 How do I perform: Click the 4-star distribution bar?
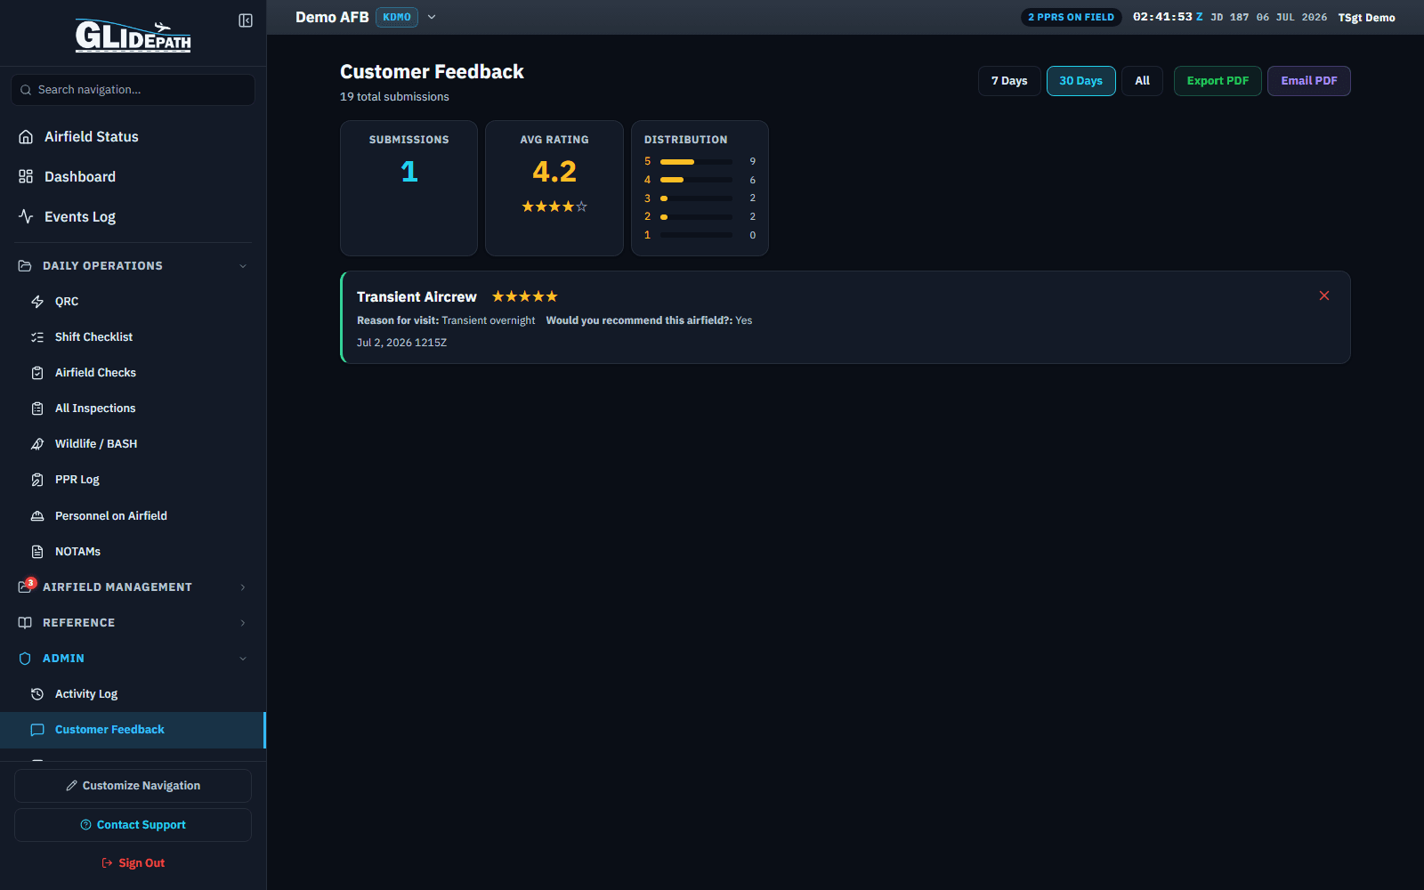(696, 180)
